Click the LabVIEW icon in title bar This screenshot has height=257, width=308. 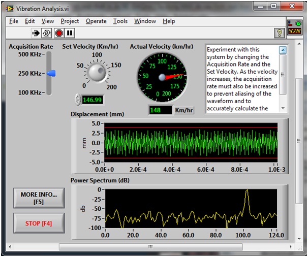point(9,9)
